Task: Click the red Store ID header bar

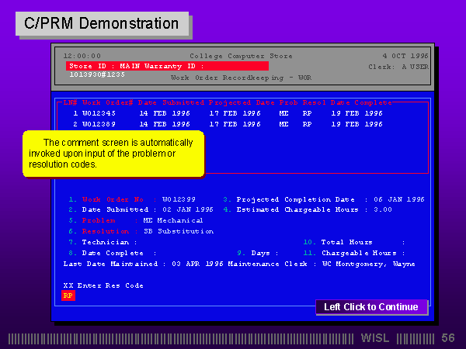Action: [x=167, y=66]
